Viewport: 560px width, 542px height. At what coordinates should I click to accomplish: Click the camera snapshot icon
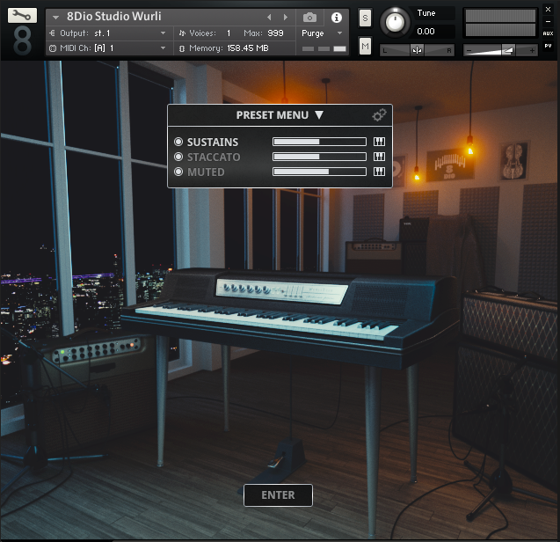pyautogui.click(x=309, y=18)
